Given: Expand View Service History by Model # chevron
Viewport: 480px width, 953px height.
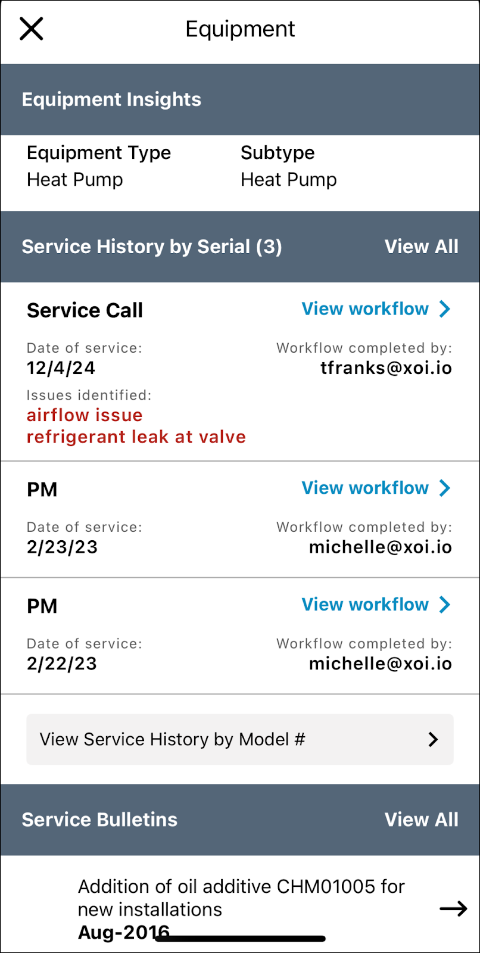Looking at the screenshot, I should (433, 739).
